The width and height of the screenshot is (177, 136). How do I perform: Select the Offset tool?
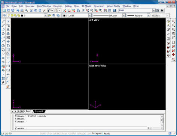8,33
